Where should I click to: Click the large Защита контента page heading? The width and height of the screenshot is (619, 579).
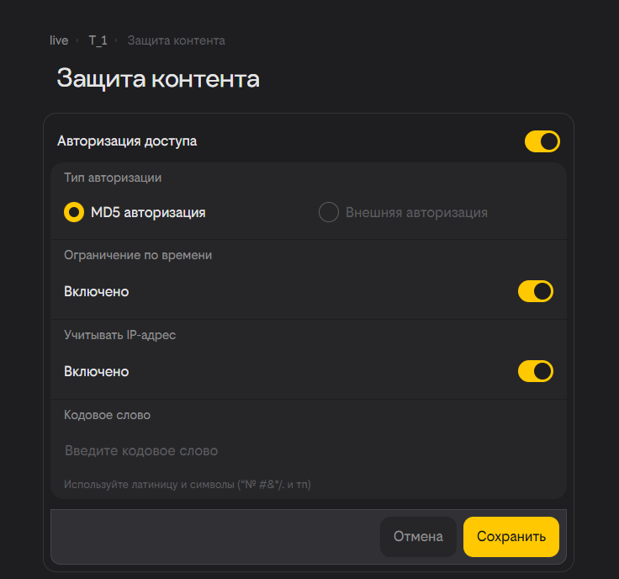158,79
